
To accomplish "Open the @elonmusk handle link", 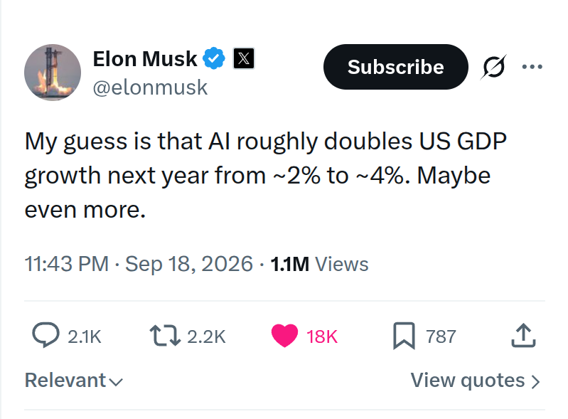I will point(150,87).
